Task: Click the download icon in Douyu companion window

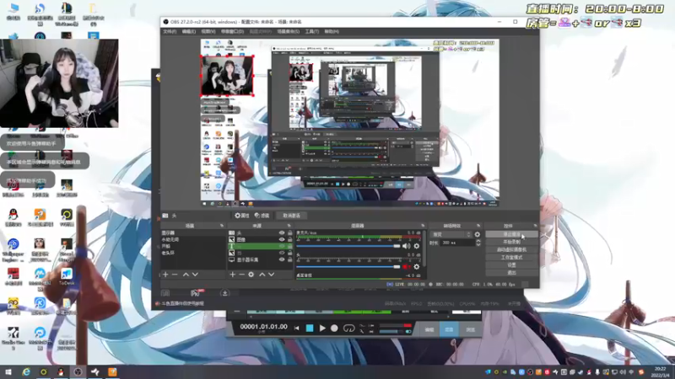Action: pos(224,293)
